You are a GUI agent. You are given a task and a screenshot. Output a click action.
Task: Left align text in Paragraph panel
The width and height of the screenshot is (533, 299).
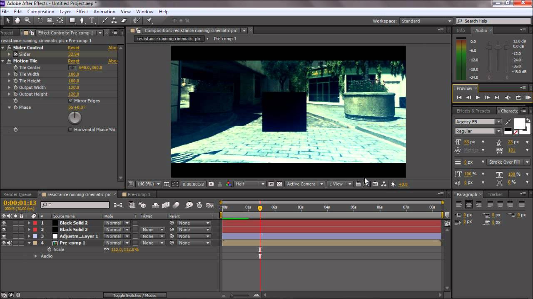459,204
